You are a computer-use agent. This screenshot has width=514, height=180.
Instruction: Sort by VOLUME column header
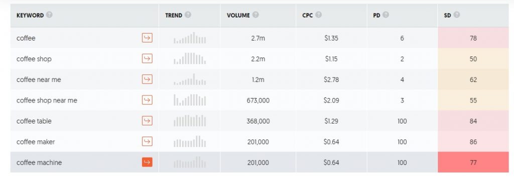pyautogui.click(x=238, y=15)
